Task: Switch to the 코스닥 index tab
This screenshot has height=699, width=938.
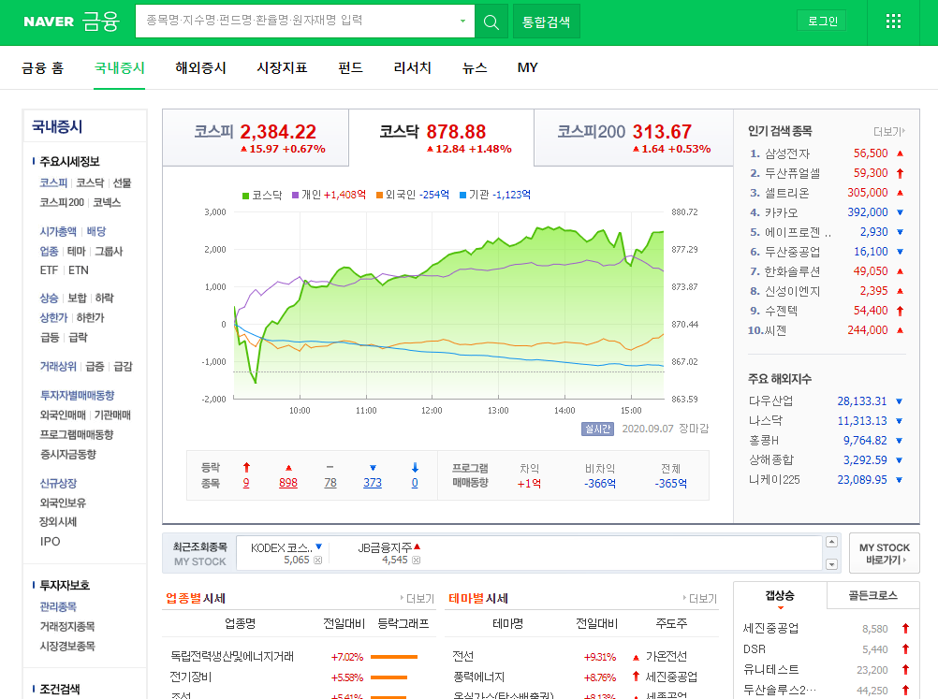Action: click(441, 138)
